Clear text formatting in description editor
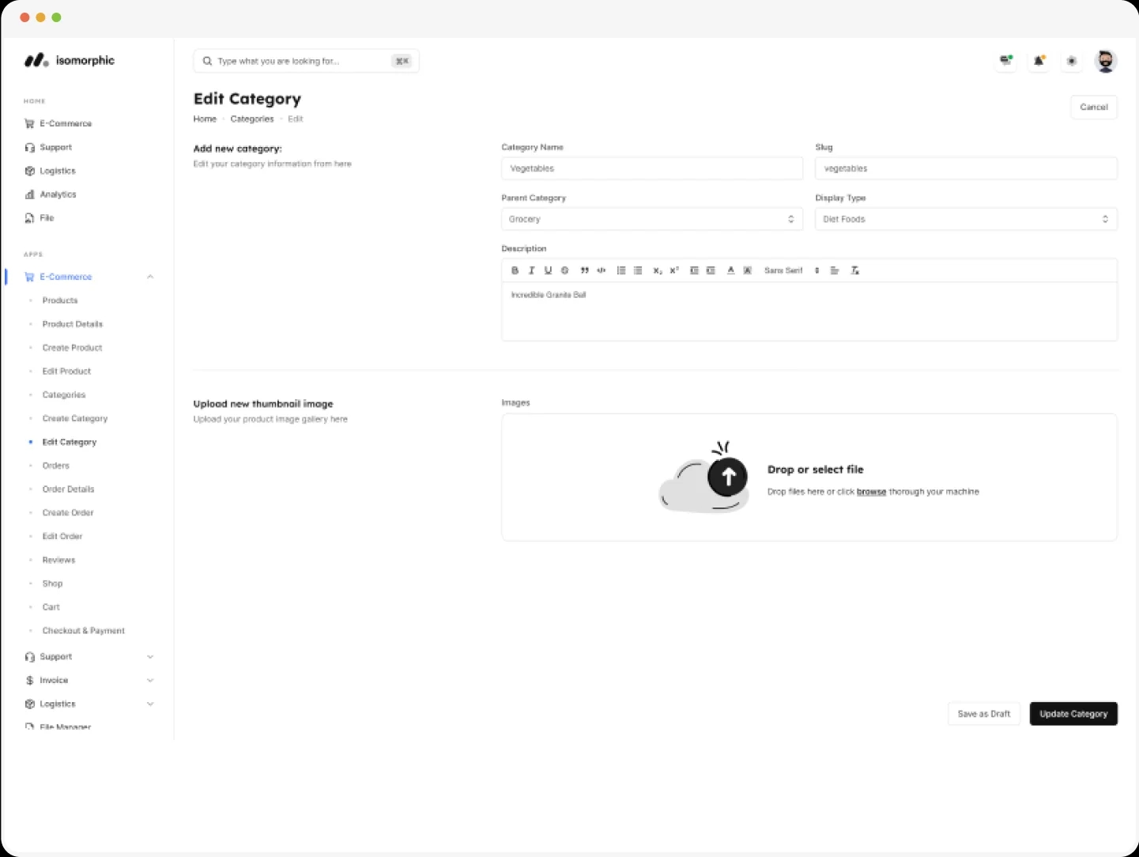 point(854,270)
